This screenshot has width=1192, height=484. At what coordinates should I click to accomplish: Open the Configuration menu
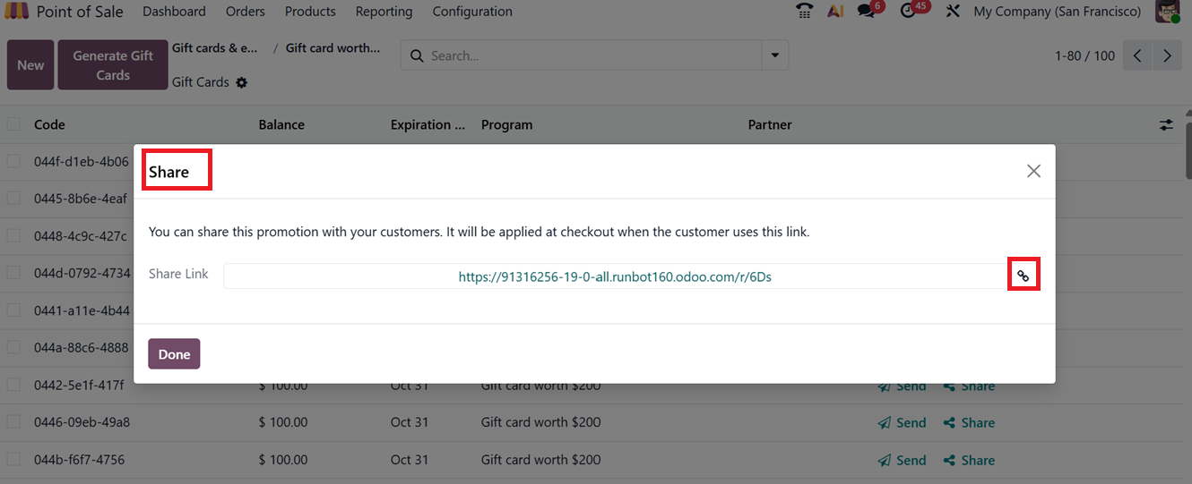[x=472, y=12]
